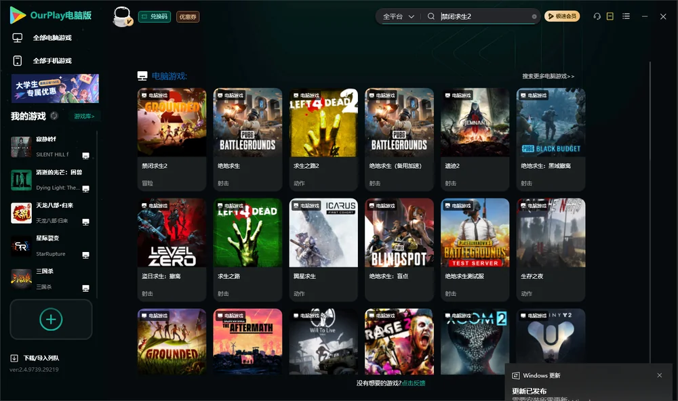
Task: Open the 生存之夜 game card
Action: coord(551,249)
